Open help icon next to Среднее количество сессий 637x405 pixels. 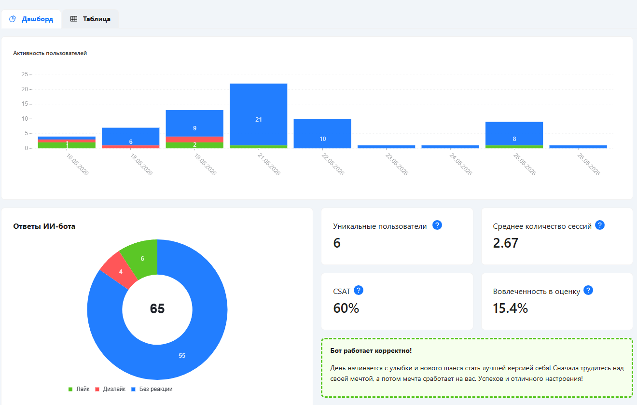tap(600, 225)
